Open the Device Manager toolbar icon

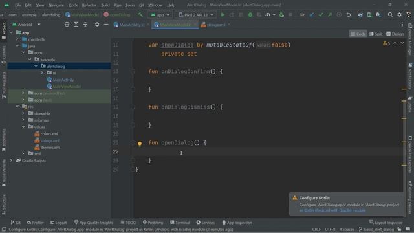[x=369, y=15]
